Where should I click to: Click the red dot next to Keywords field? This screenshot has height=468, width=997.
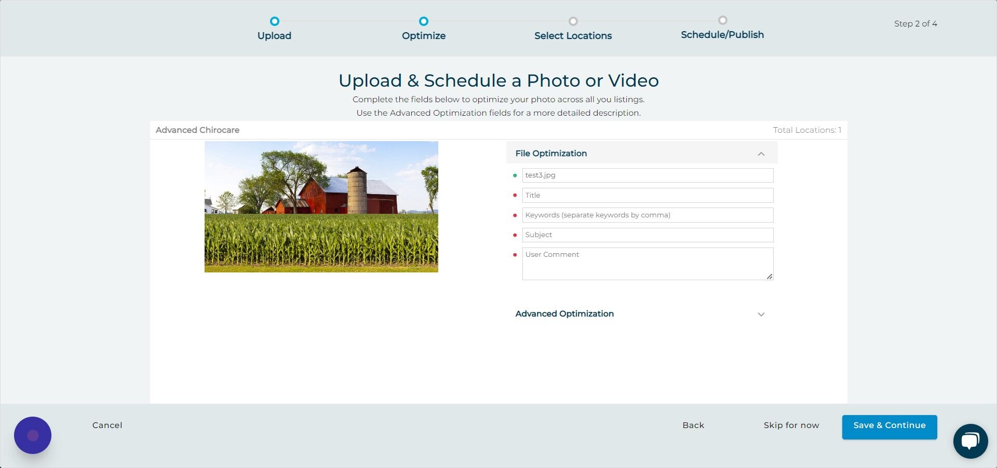tap(514, 215)
